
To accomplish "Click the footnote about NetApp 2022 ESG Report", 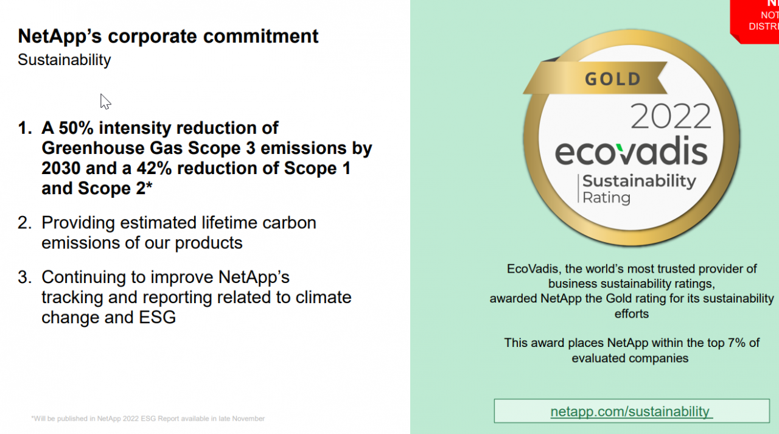I will [x=148, y=419].
